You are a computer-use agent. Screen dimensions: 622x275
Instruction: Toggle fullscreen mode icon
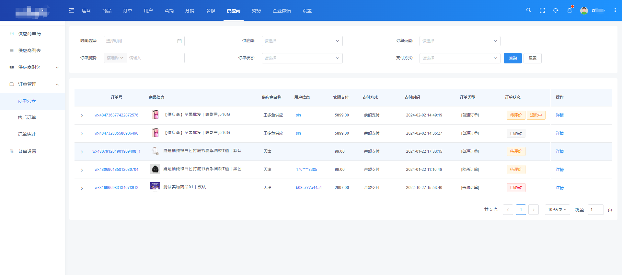(x=542, y=11)
